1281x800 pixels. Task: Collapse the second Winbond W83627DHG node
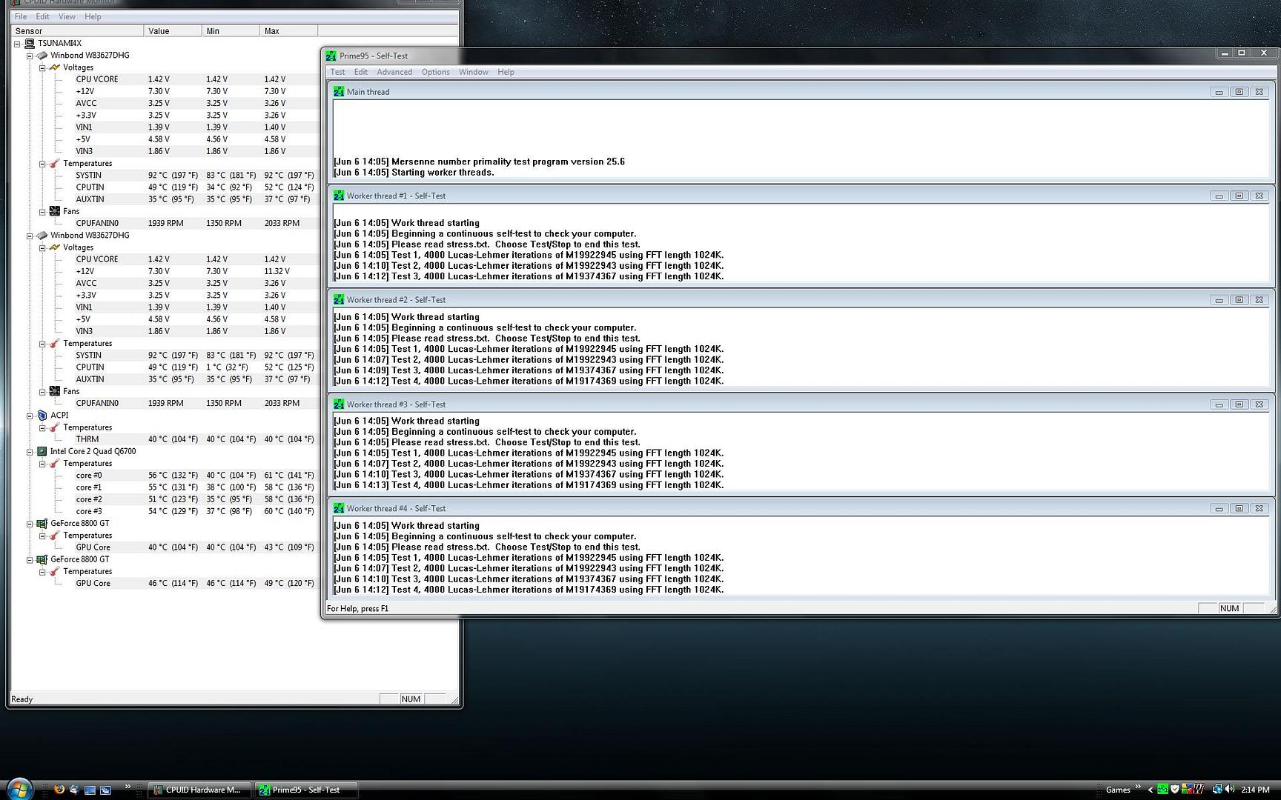30,236
